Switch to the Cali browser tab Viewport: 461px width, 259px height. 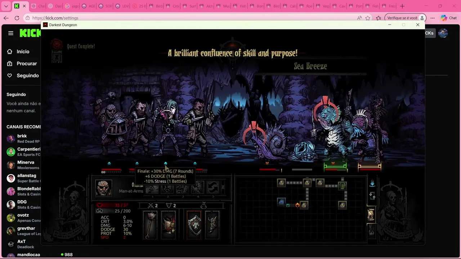pyautogui.click(x=290, y=6)
